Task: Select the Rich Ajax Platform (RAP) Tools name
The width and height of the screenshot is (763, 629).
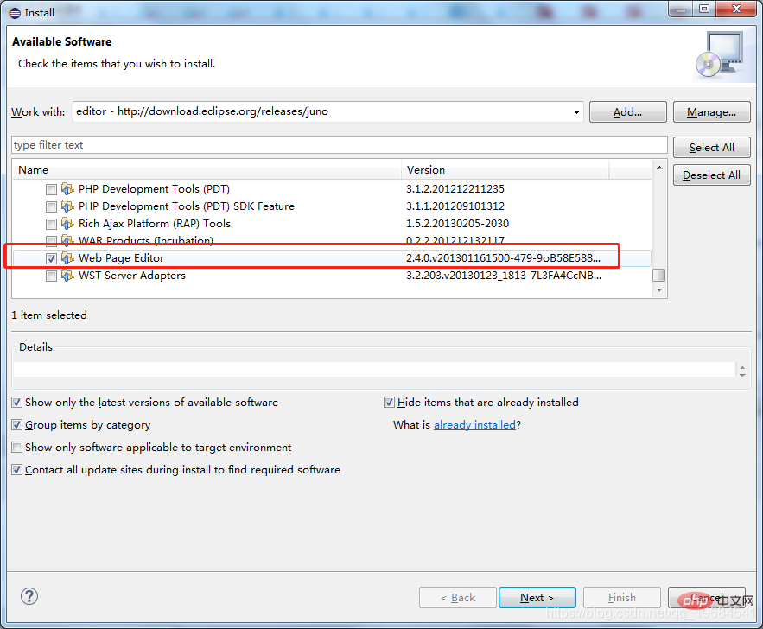Action: pyautogui.click(x=155, y=224)
